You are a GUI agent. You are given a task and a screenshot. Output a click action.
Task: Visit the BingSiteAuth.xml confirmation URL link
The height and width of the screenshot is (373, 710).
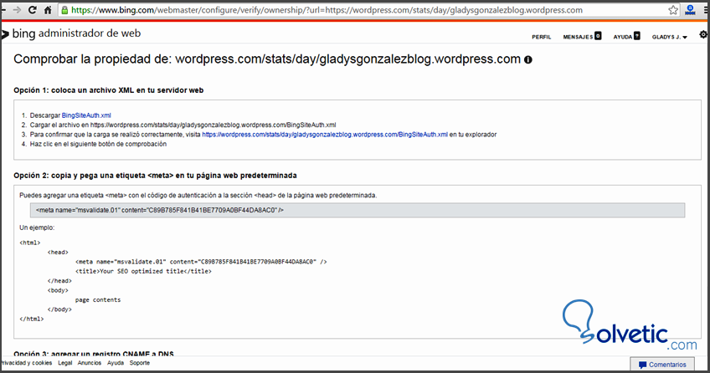pos(325,135)
